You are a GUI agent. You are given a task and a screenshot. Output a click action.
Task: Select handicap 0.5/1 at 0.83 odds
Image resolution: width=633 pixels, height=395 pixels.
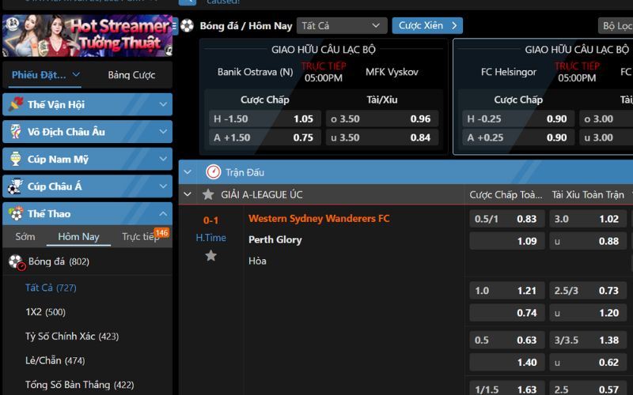pos(507,219)
